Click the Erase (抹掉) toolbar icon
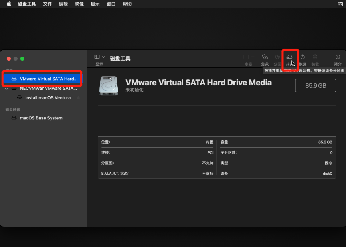The height and width of the screenshot is (247, 346). [x=289, y=57]
